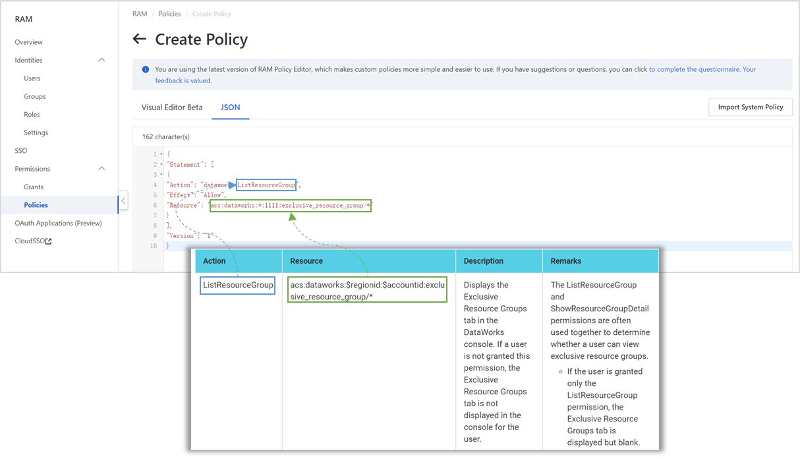800x459 pixels.
Task: Open the Roles page
Action: 32,115
